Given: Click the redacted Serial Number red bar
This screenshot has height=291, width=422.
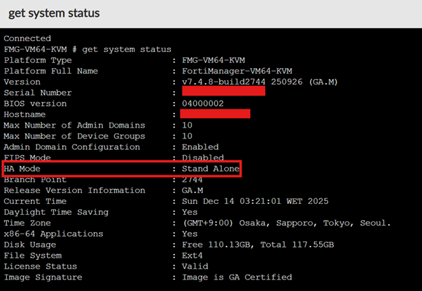Looking at the screenshot, I should pyautogui.click(x=223, y=92).
